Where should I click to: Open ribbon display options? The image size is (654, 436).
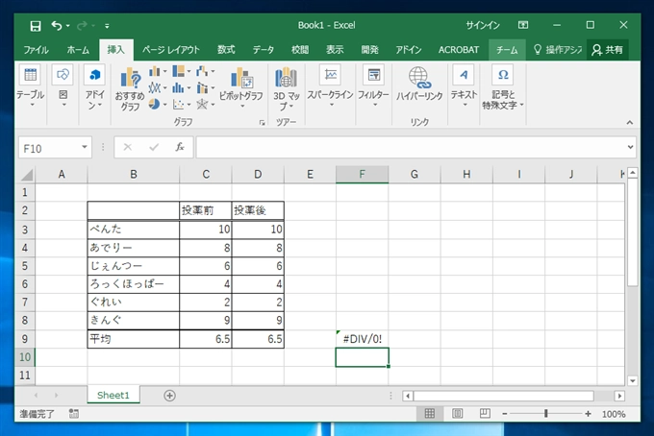click(523, 25)
